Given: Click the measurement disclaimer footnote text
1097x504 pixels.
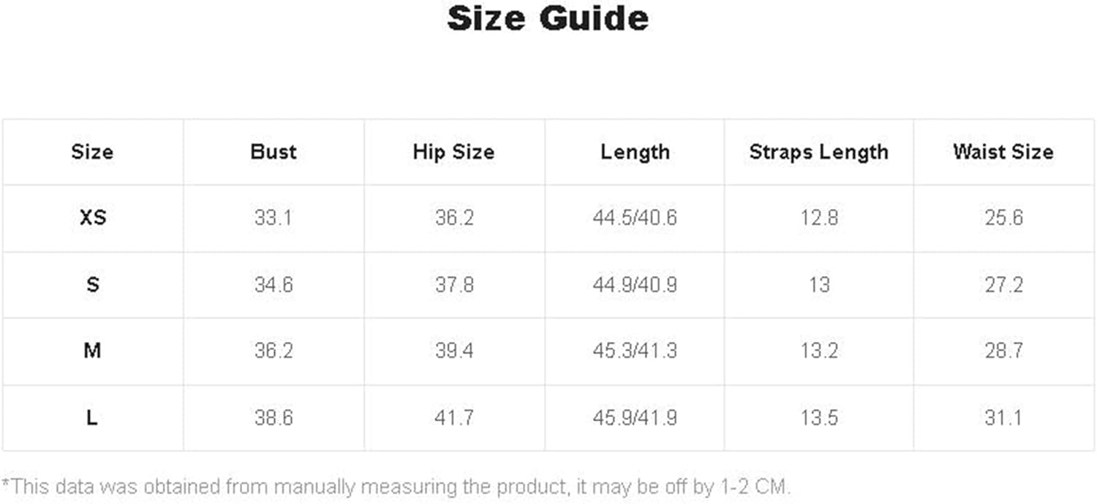Looking at the screenshot, I should click(x=396, y=486).
